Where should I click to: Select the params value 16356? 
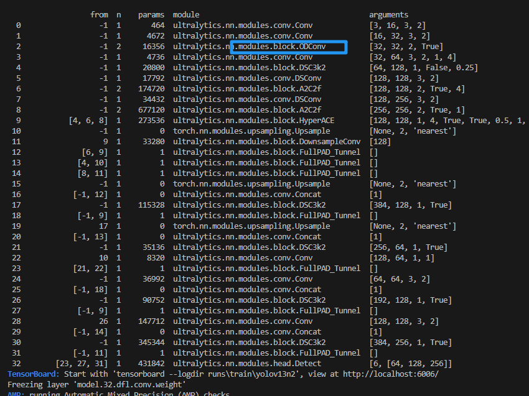[154, 47]
